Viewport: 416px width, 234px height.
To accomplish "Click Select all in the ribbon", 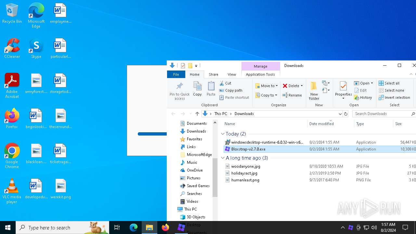I will point(389,83).
